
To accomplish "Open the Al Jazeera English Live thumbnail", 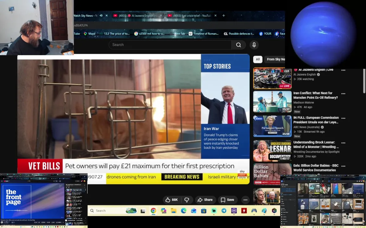I will 272,78.
